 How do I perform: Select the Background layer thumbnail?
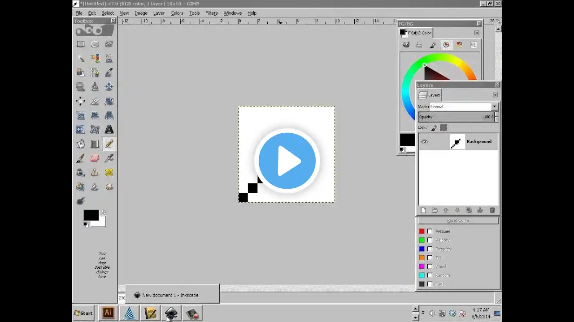tap(457, 142)
